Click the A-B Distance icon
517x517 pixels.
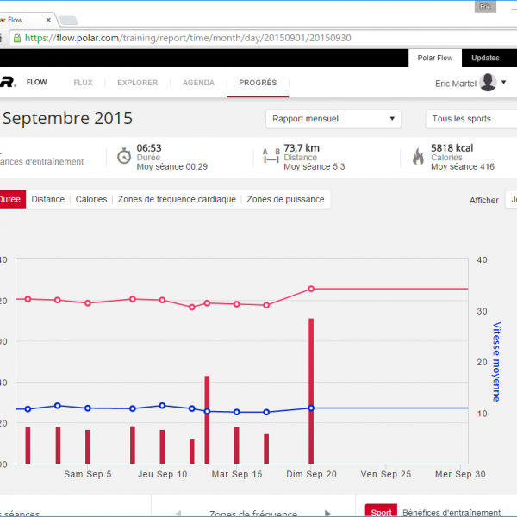(x=271, y=155)
